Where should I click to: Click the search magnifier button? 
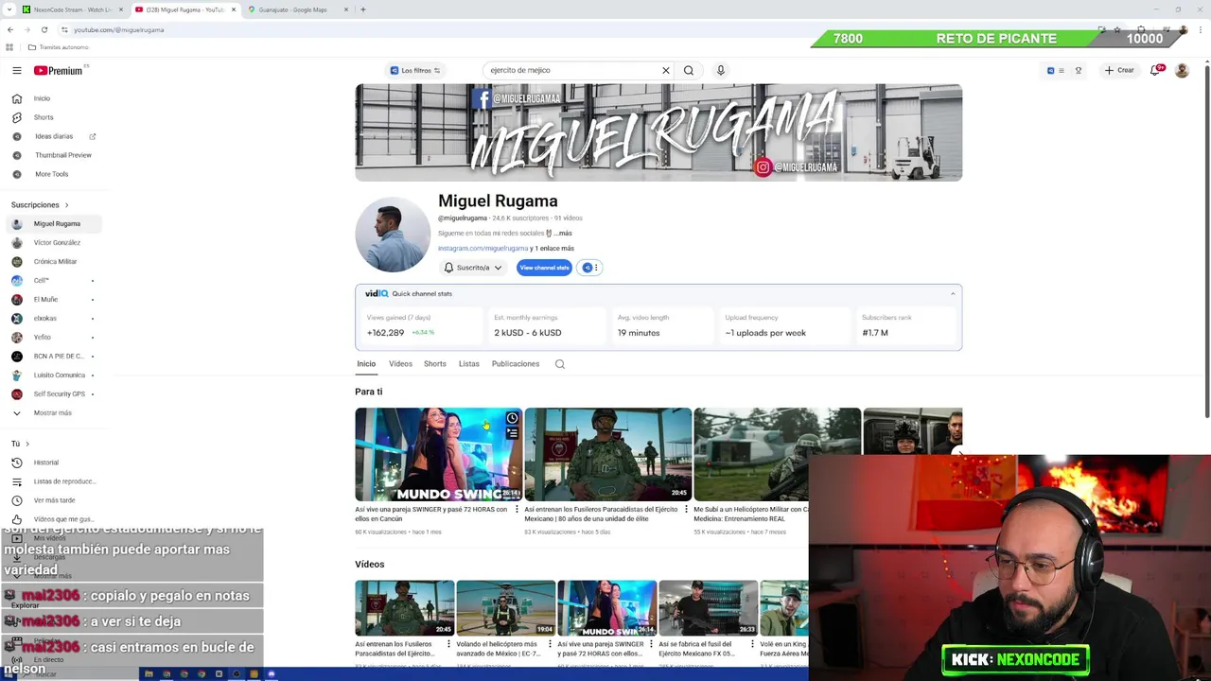tap(689, 70)
